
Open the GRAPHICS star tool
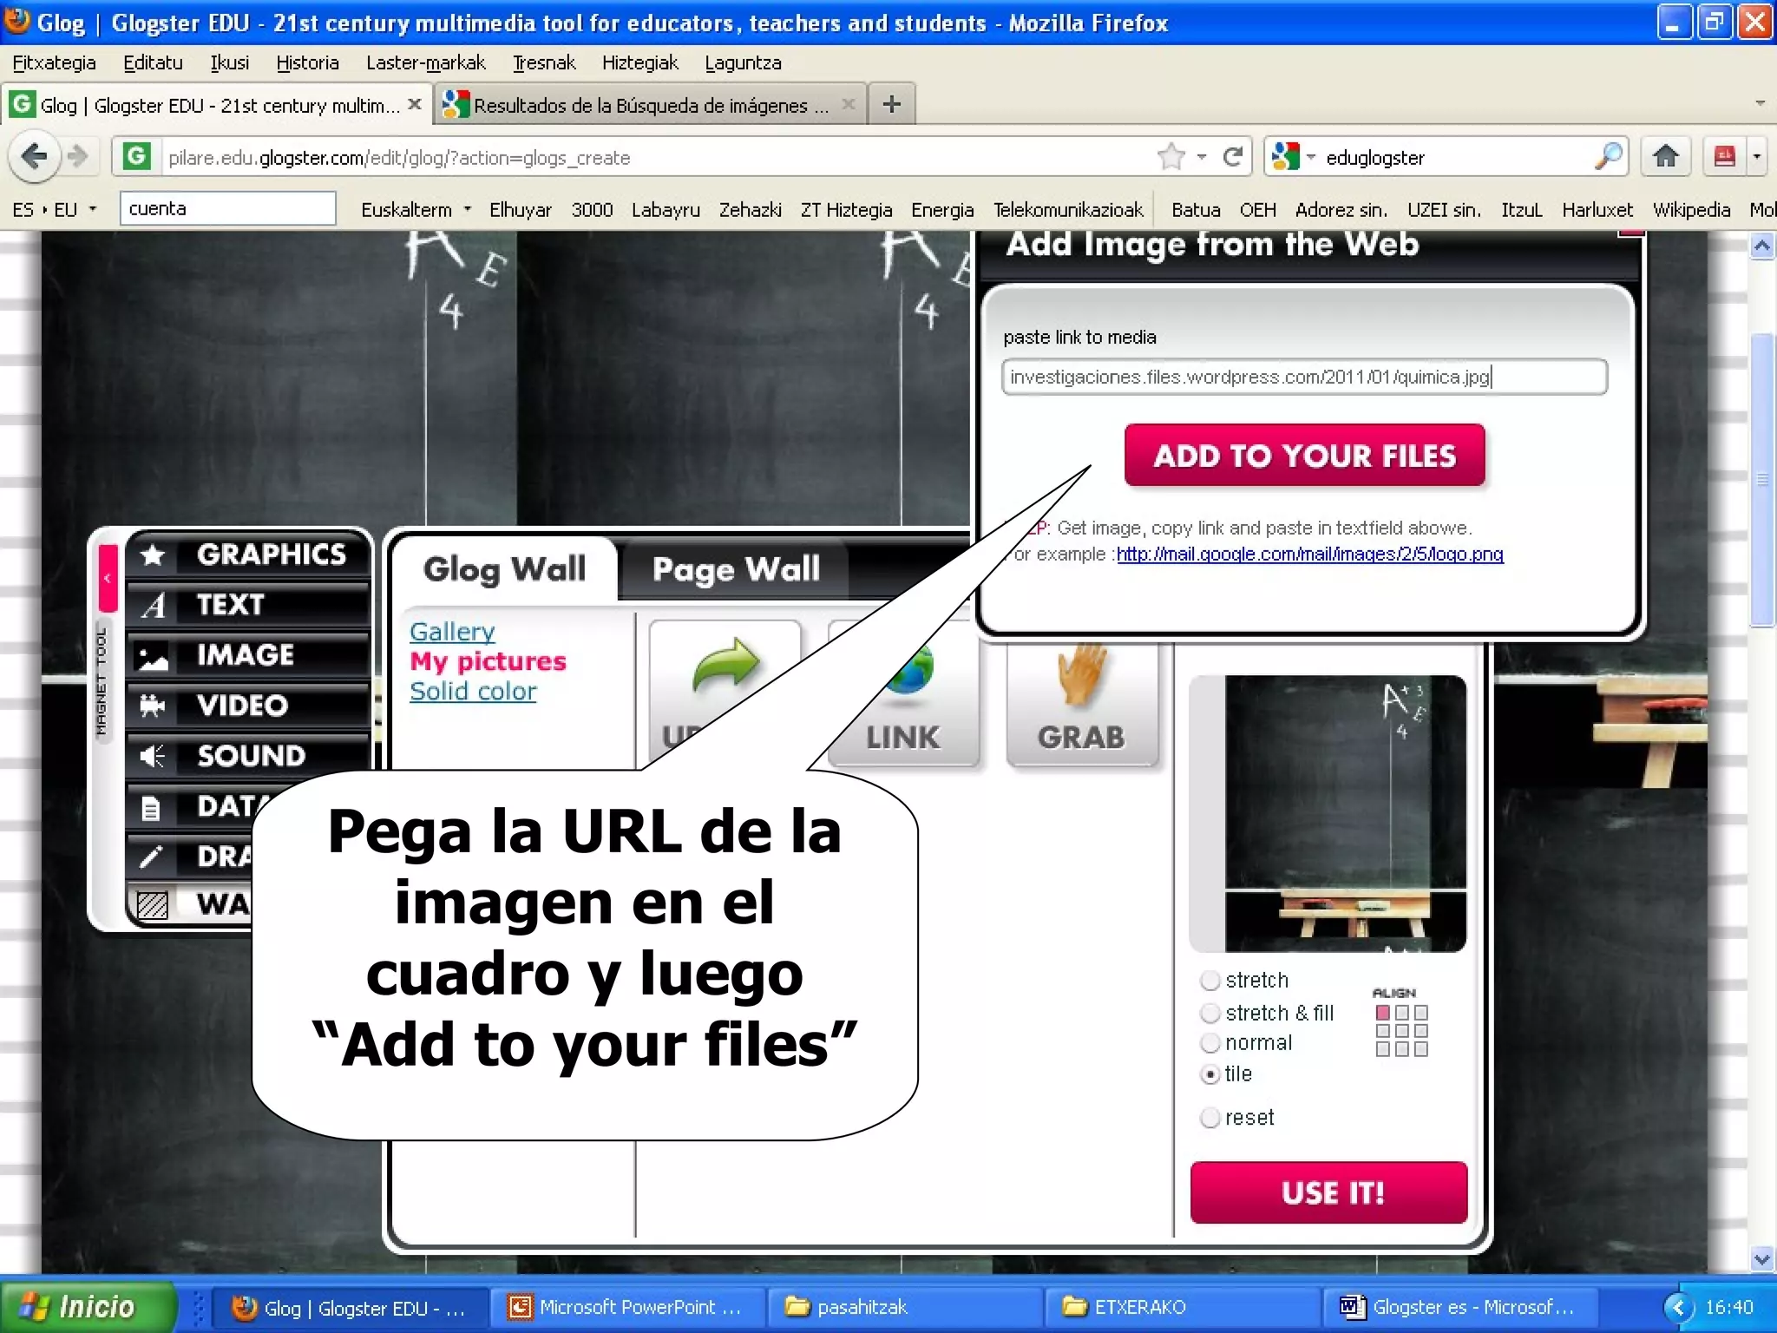248,554
